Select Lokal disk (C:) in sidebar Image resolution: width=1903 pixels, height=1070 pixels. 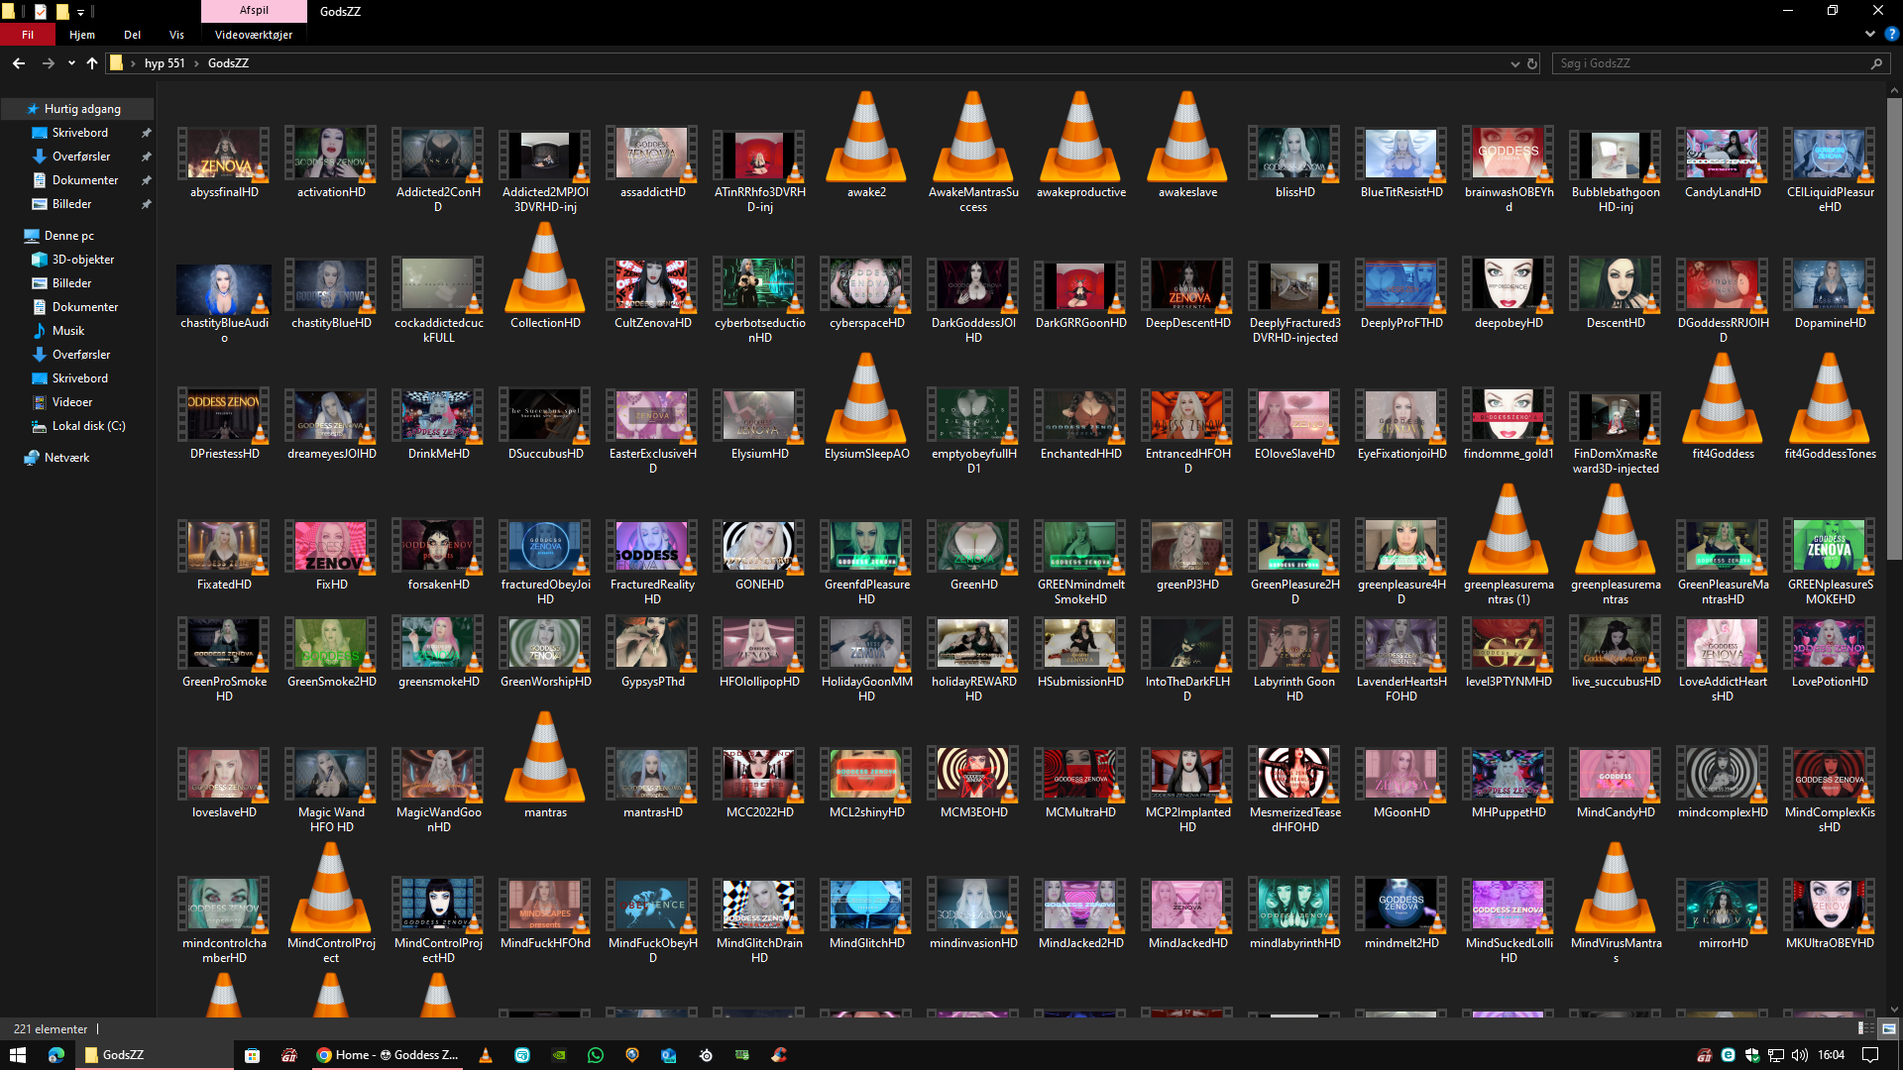(x=88, y=426)
